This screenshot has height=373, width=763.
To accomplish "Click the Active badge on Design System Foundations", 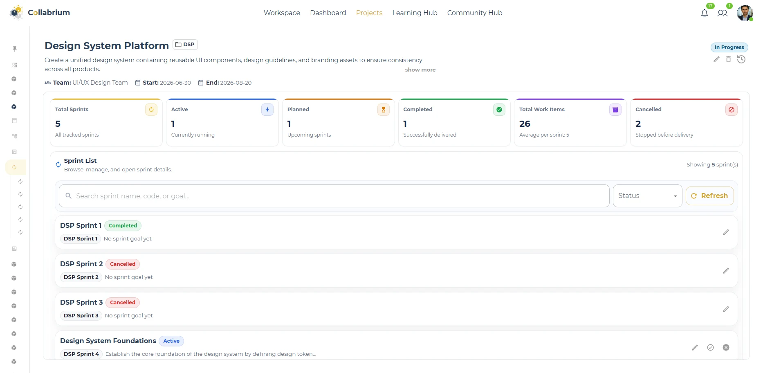I will pos(171,341).
